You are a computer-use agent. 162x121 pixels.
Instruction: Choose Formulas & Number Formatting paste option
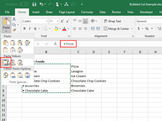pos(20,43)
